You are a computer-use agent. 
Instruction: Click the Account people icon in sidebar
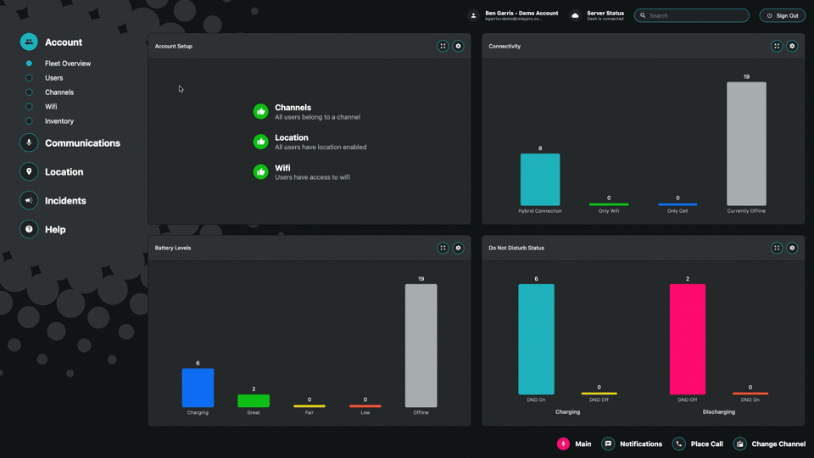pyautogui.click(x=29, y=42)
